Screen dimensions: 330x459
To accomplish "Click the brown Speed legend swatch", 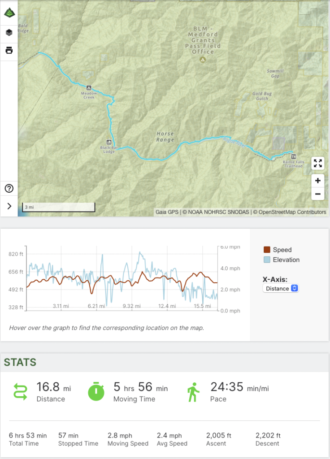I will (x=267, y=250).
